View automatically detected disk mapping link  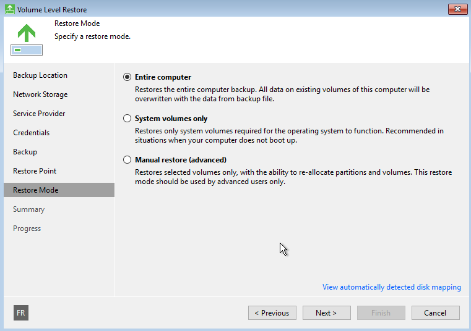click(391, 287)
